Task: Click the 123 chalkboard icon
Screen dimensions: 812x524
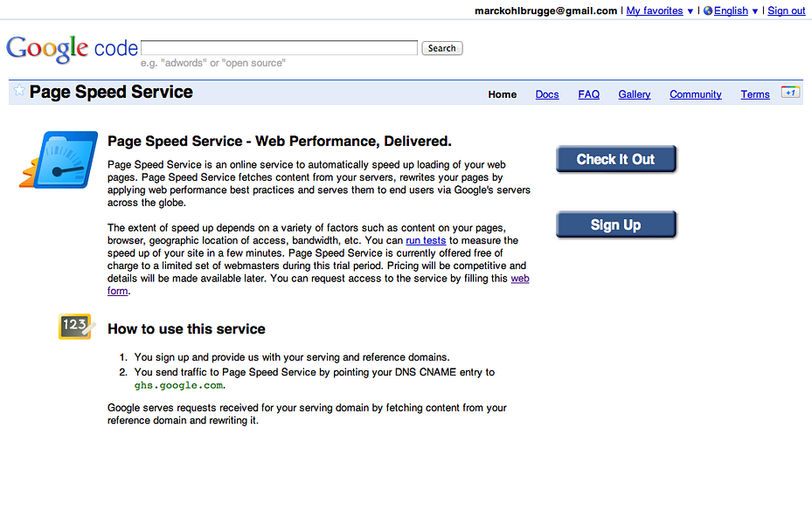Action: coord(77,327)
